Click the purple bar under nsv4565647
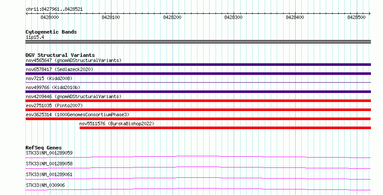The height and width of the screenshot is (195, 383). point(198,65)
